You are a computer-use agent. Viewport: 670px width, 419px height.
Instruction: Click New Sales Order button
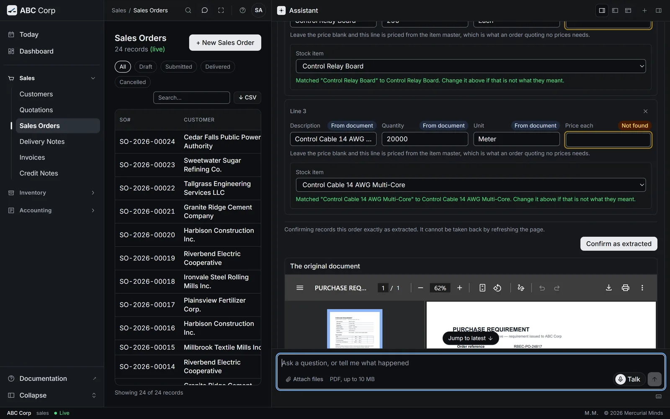click(225, 43)
